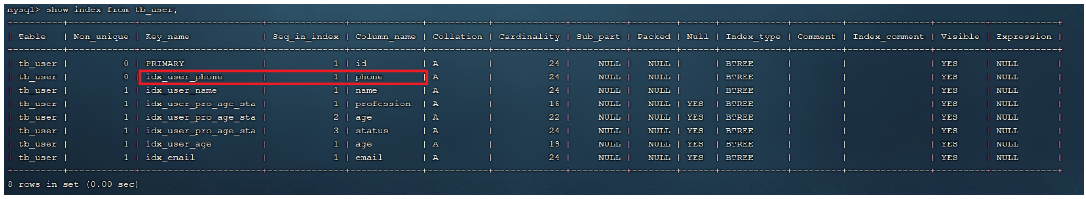Viewport: 1086px width, 199px height.
Task: Click the idx_user_age key entry
Action: coord(178,144)
